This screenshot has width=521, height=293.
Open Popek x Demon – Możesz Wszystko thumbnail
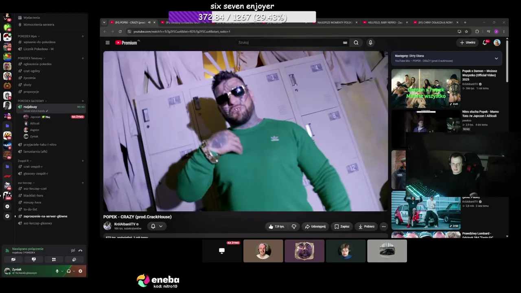426,88
